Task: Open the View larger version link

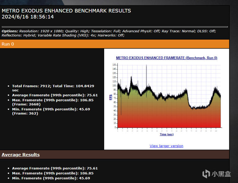Action: [x=166, y=146]
